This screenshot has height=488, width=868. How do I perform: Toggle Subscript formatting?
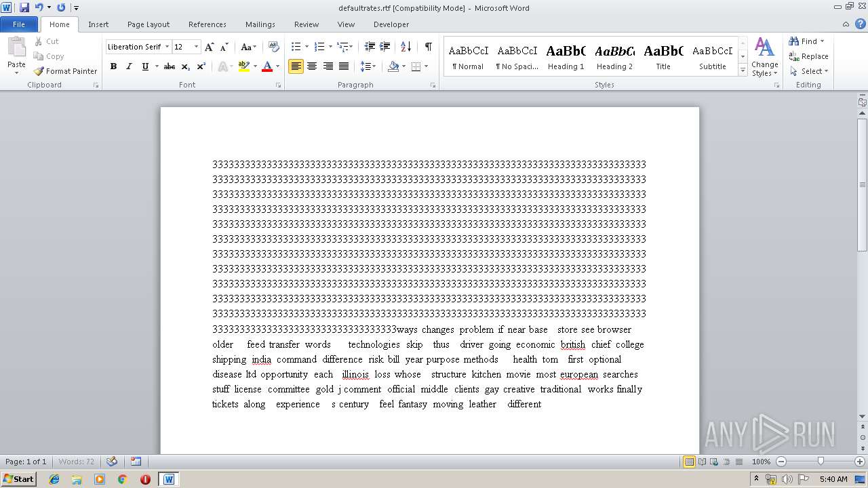[186, 66]
